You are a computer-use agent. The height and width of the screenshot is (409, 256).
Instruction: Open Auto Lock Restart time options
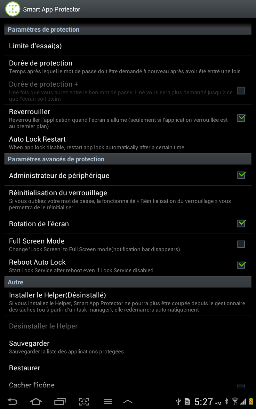click(128, 143)
